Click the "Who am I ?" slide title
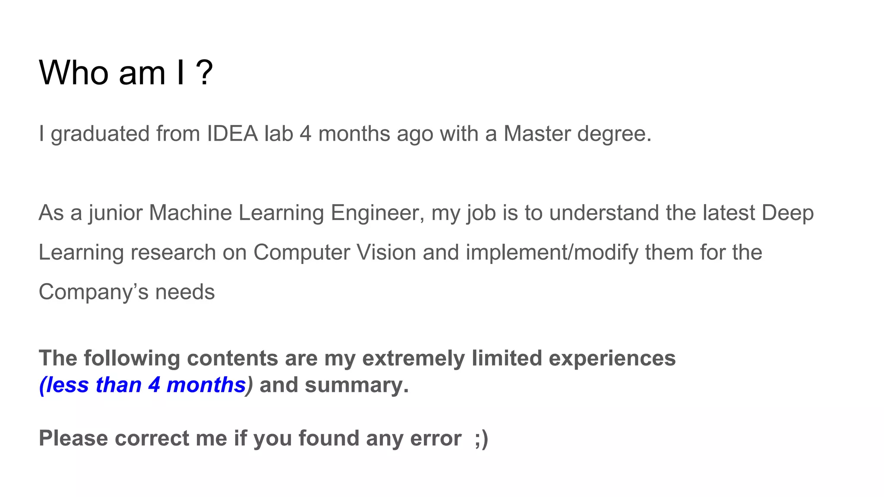This screenshot has height=497, width=884. tap(125, 72)
